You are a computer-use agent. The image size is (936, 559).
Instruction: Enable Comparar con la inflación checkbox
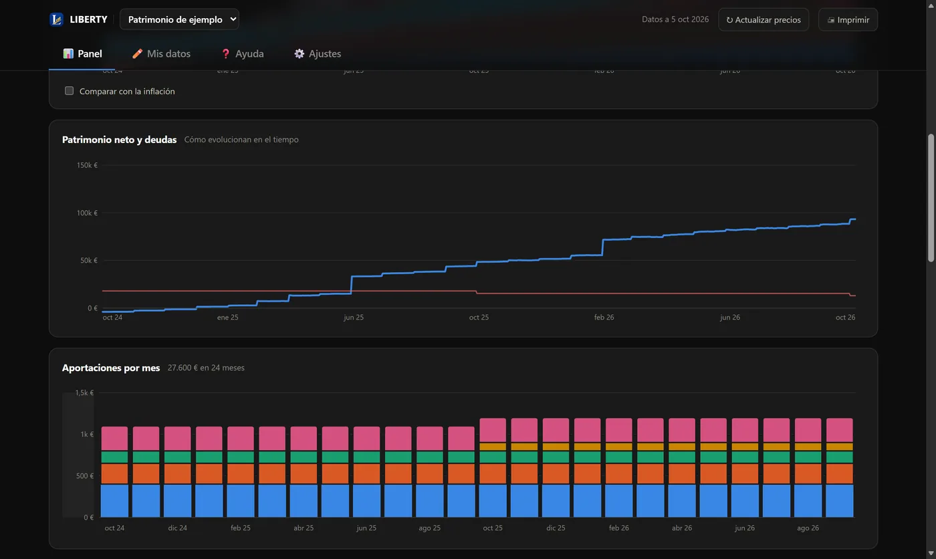(x=69, y=91)
